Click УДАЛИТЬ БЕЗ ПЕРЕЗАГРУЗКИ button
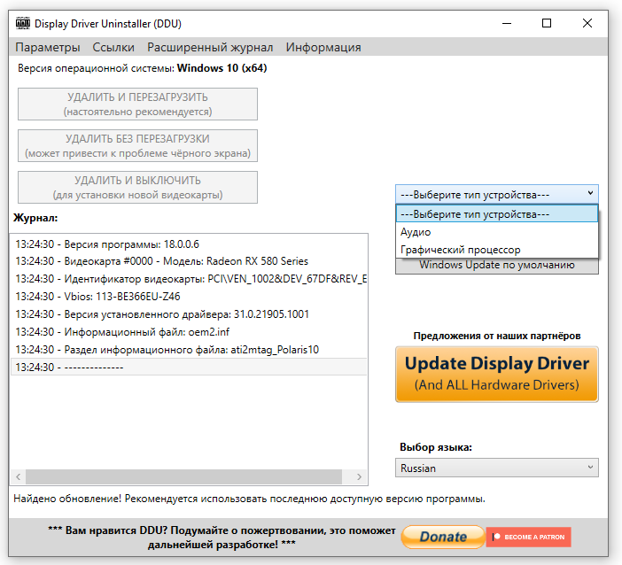This screenshot has width=622, height=565. click(x=137, y=146)
